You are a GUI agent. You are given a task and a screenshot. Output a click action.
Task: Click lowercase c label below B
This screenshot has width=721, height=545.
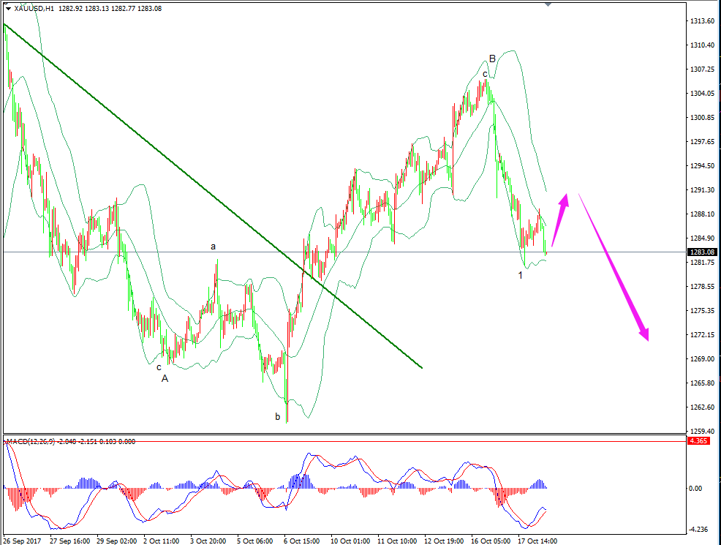coord(485,74)
